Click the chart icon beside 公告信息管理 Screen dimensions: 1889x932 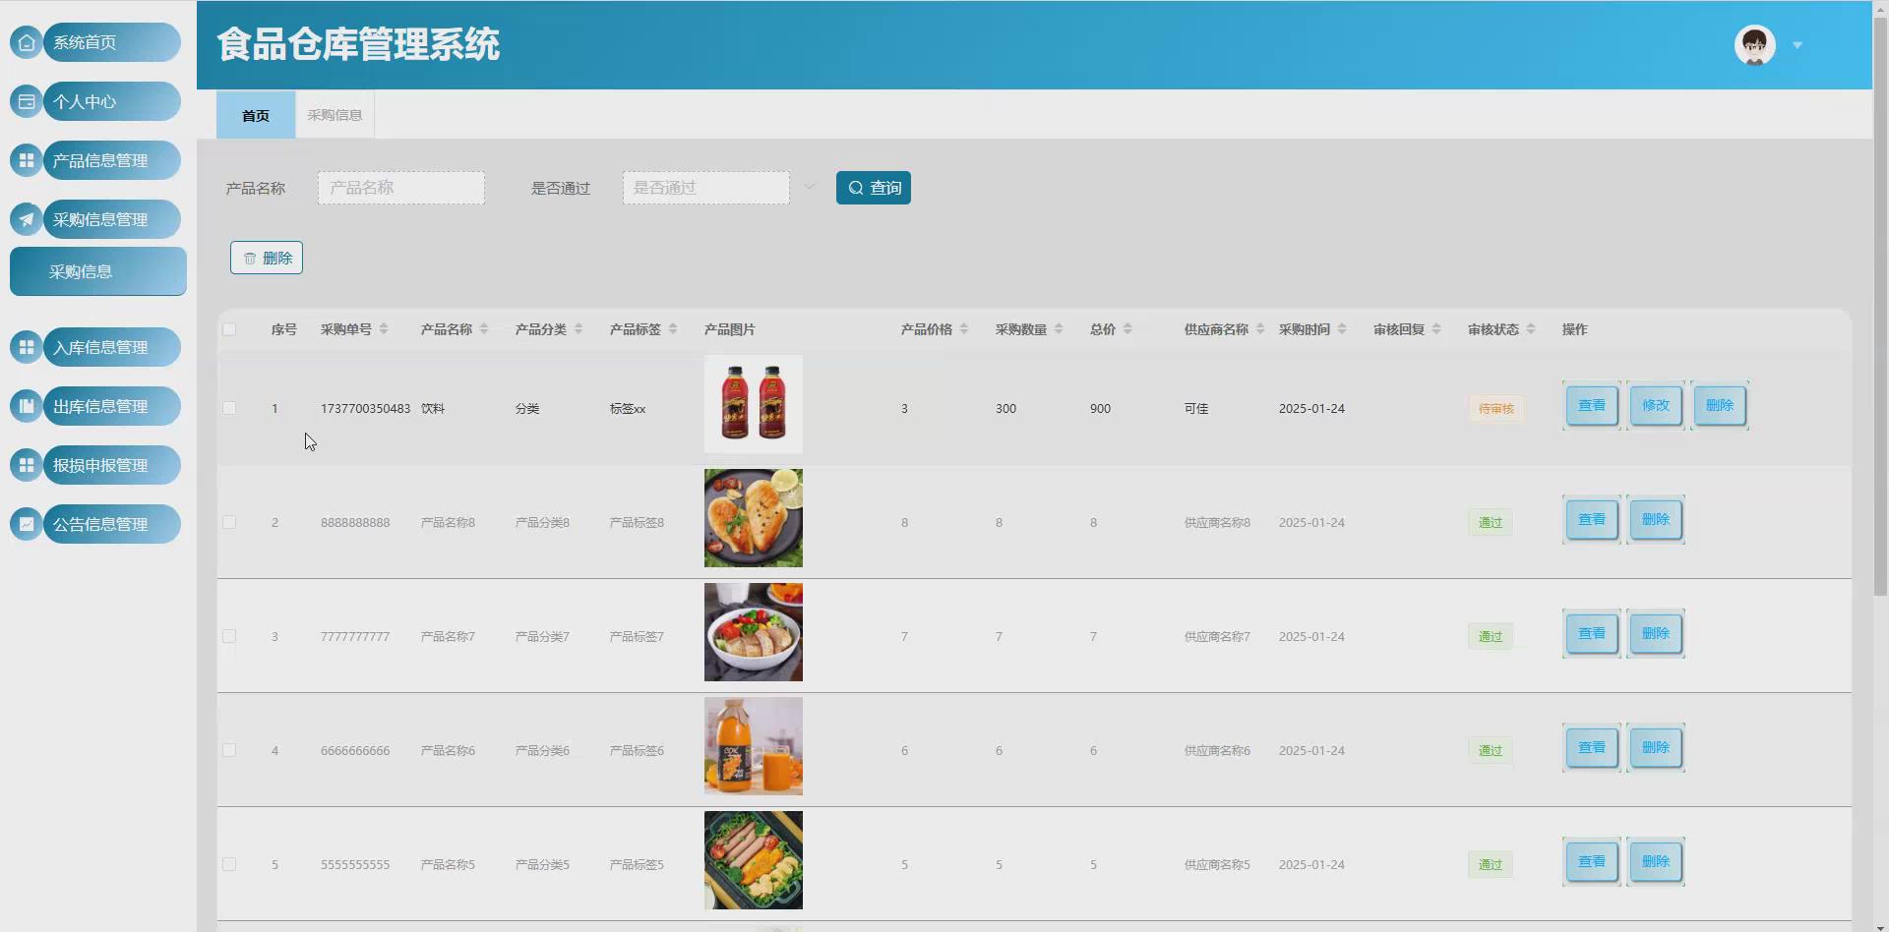[x=27, y=524]
